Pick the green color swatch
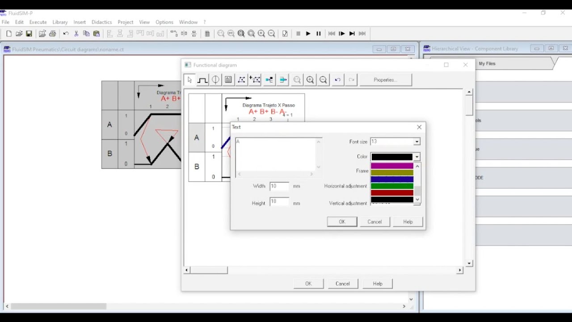The image size is (572, 322). tap(392, 186)
